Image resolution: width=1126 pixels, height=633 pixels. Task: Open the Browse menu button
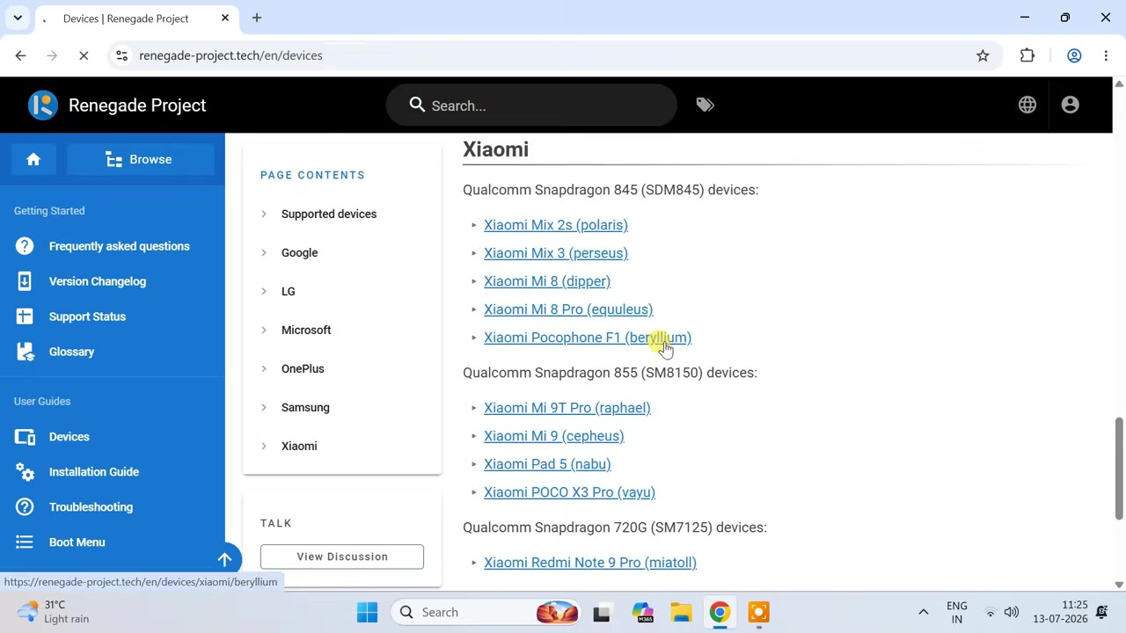click(141, 159)
